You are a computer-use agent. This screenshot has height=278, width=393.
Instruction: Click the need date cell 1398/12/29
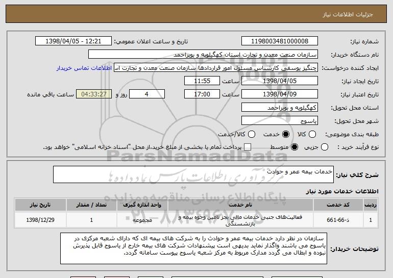40,220
